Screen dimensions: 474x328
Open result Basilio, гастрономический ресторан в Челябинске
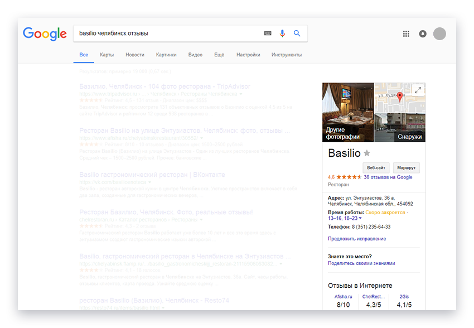(x=185, y=257)
